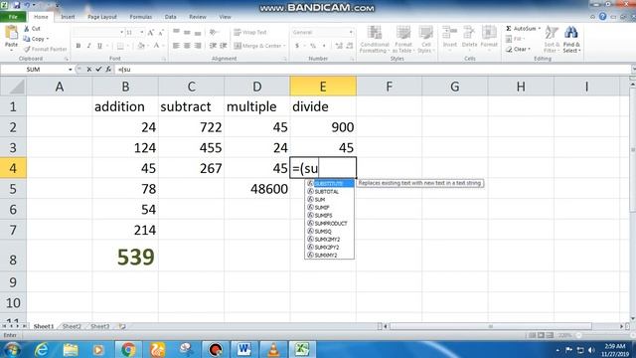Click the Enter checkmark in formula bar
The width and height of the screenshot is (636, 358).
[98, 70]
